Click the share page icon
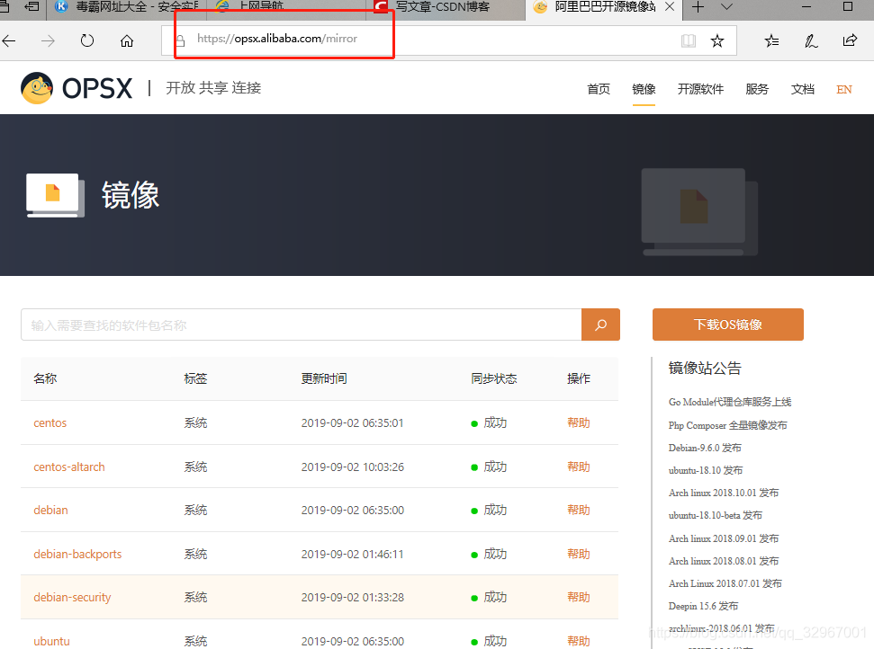874x649 pixels. coord(850,40)
